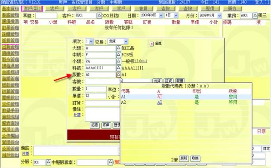The image size is (271, 168).
Task: Open lookup triangle beside 業務 A001 field
Action: point(255,16)
